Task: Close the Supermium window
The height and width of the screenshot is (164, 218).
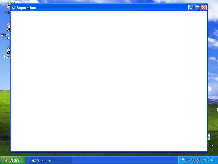Action: (204, 8)
